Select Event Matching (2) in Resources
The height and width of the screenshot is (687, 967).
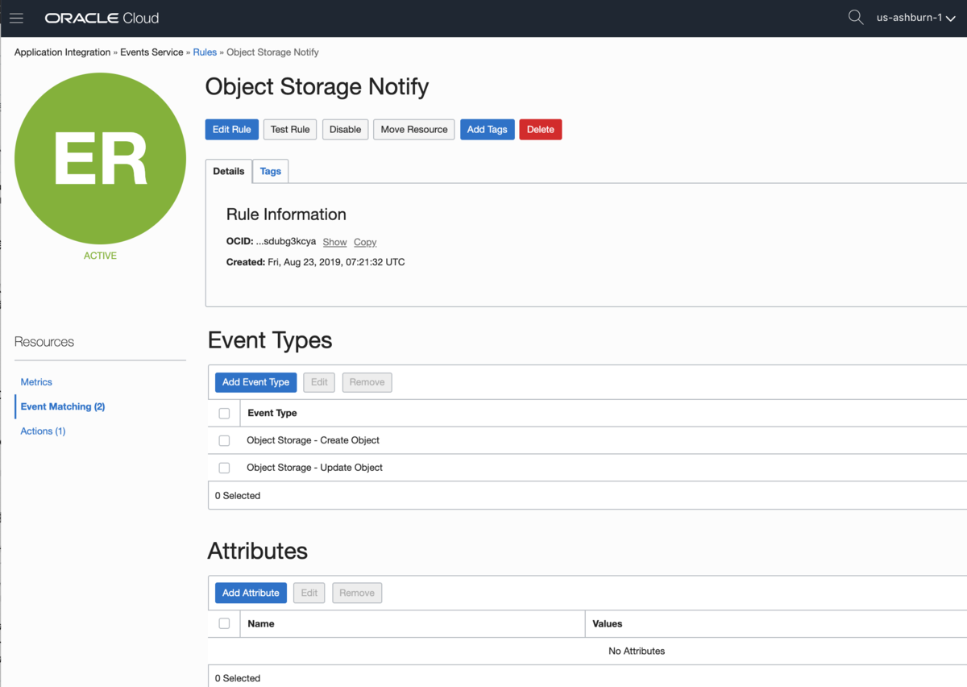63,406
